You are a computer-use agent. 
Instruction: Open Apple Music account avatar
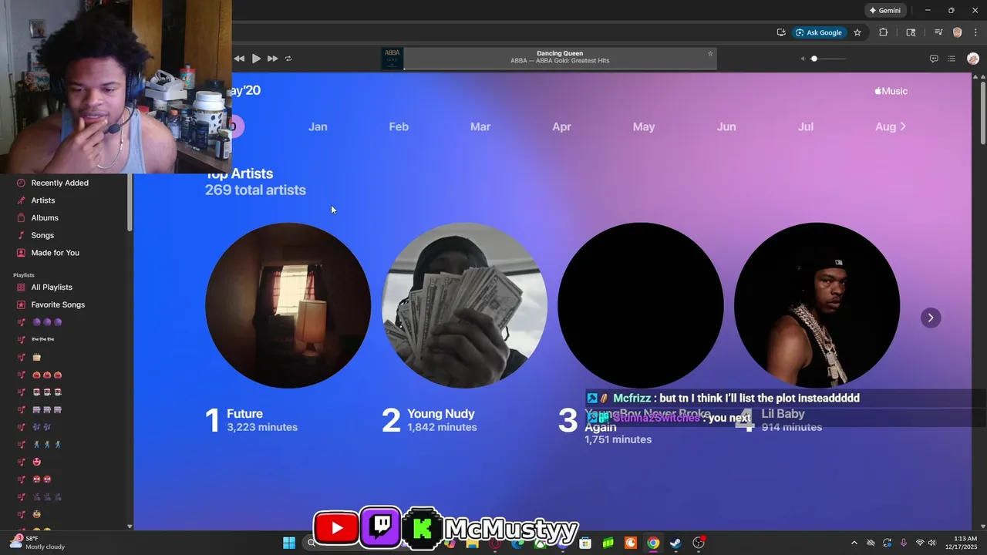(973, 59)
